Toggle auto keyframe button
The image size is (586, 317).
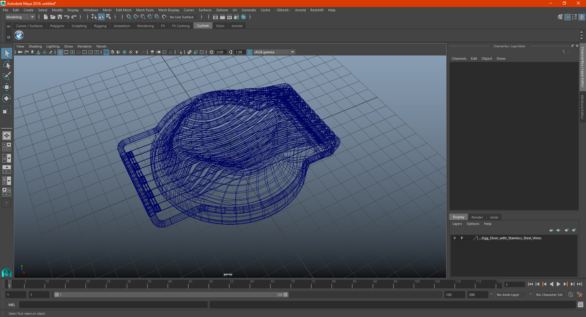(571, 295)
